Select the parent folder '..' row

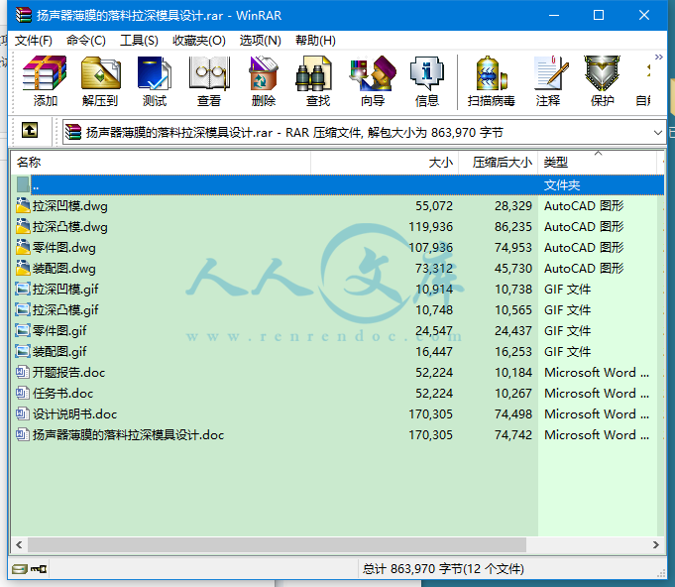point(338,185)
